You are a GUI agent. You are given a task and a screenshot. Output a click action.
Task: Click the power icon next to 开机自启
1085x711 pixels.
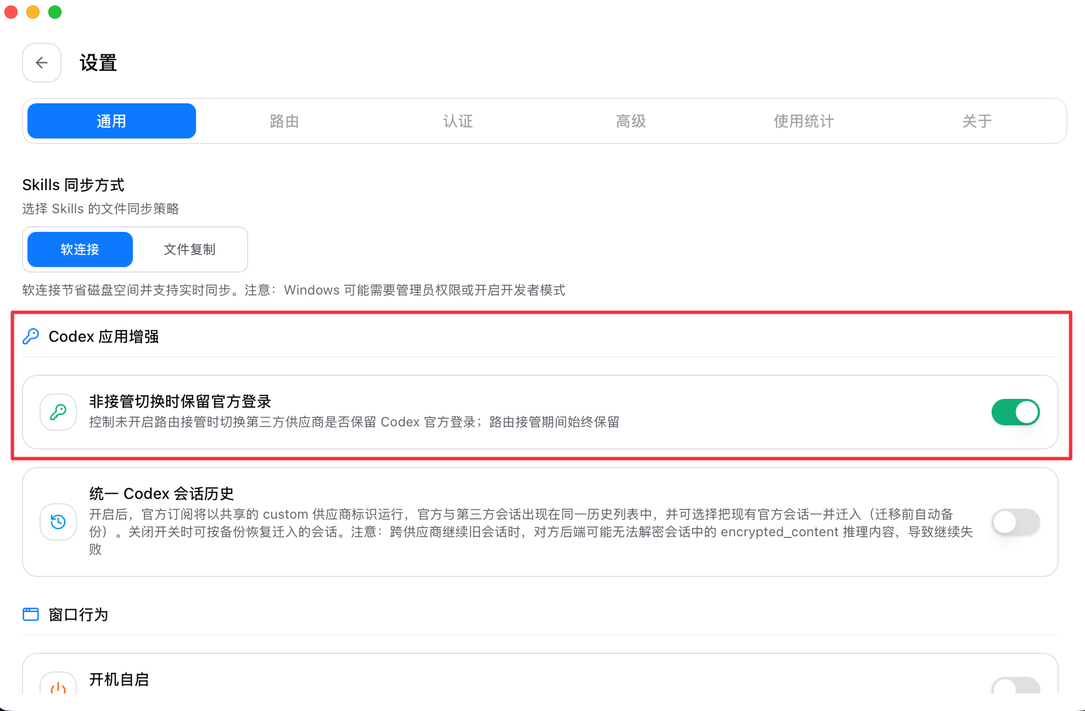click(x=58, y=687)
